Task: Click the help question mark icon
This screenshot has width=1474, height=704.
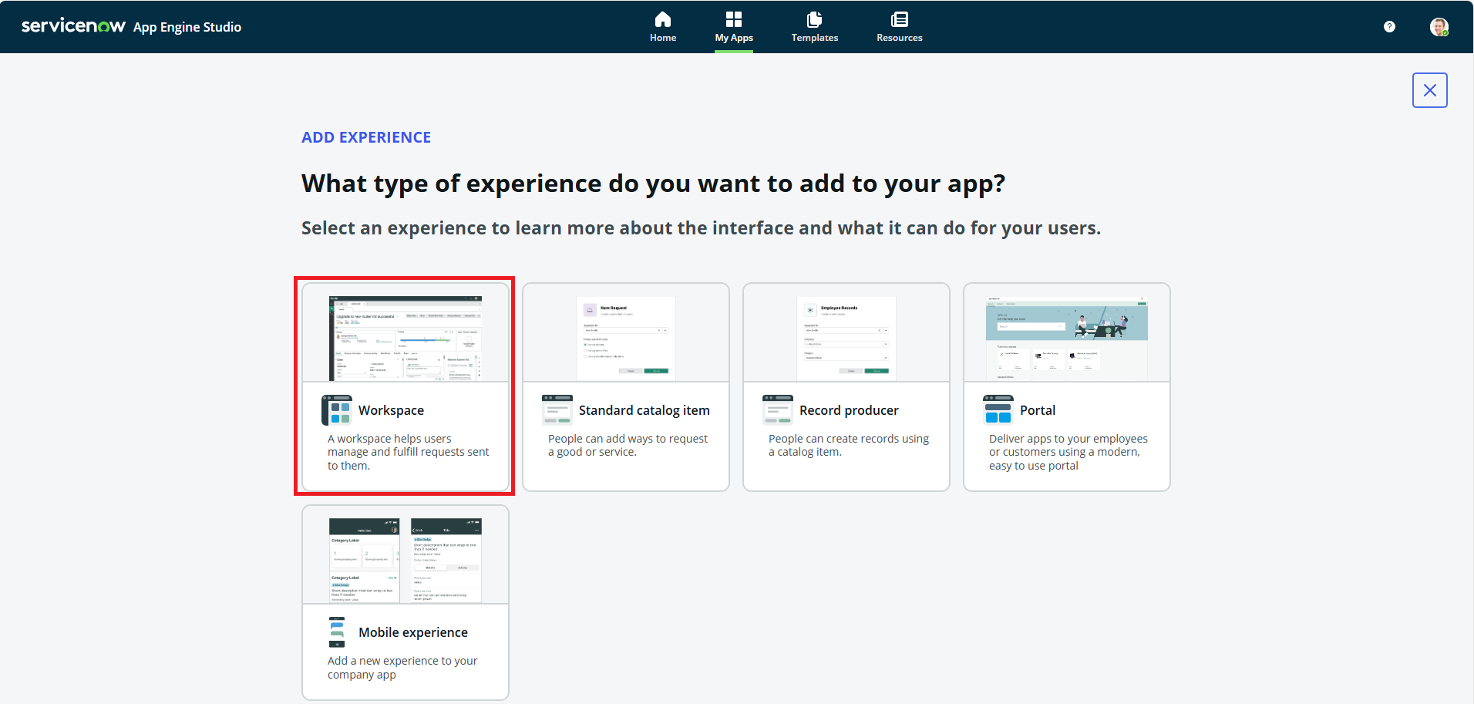Action: 1389,27
